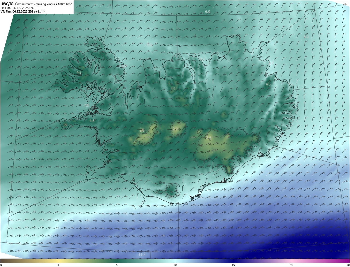Click the '6.0' value label north of Iceland
The width and height of the screenshot is (350, 267).
pyautogui.click(x=208, y=11)
